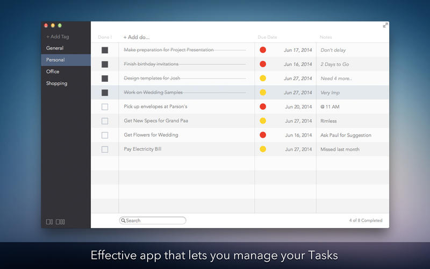This screenshot has width=430, height=269.
Task: Open the General tag in sidebar
Action: 55,48
